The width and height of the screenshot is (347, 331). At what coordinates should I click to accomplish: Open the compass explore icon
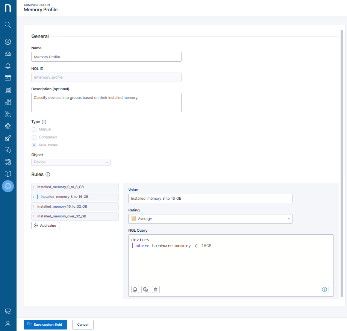tap(8, 42)
